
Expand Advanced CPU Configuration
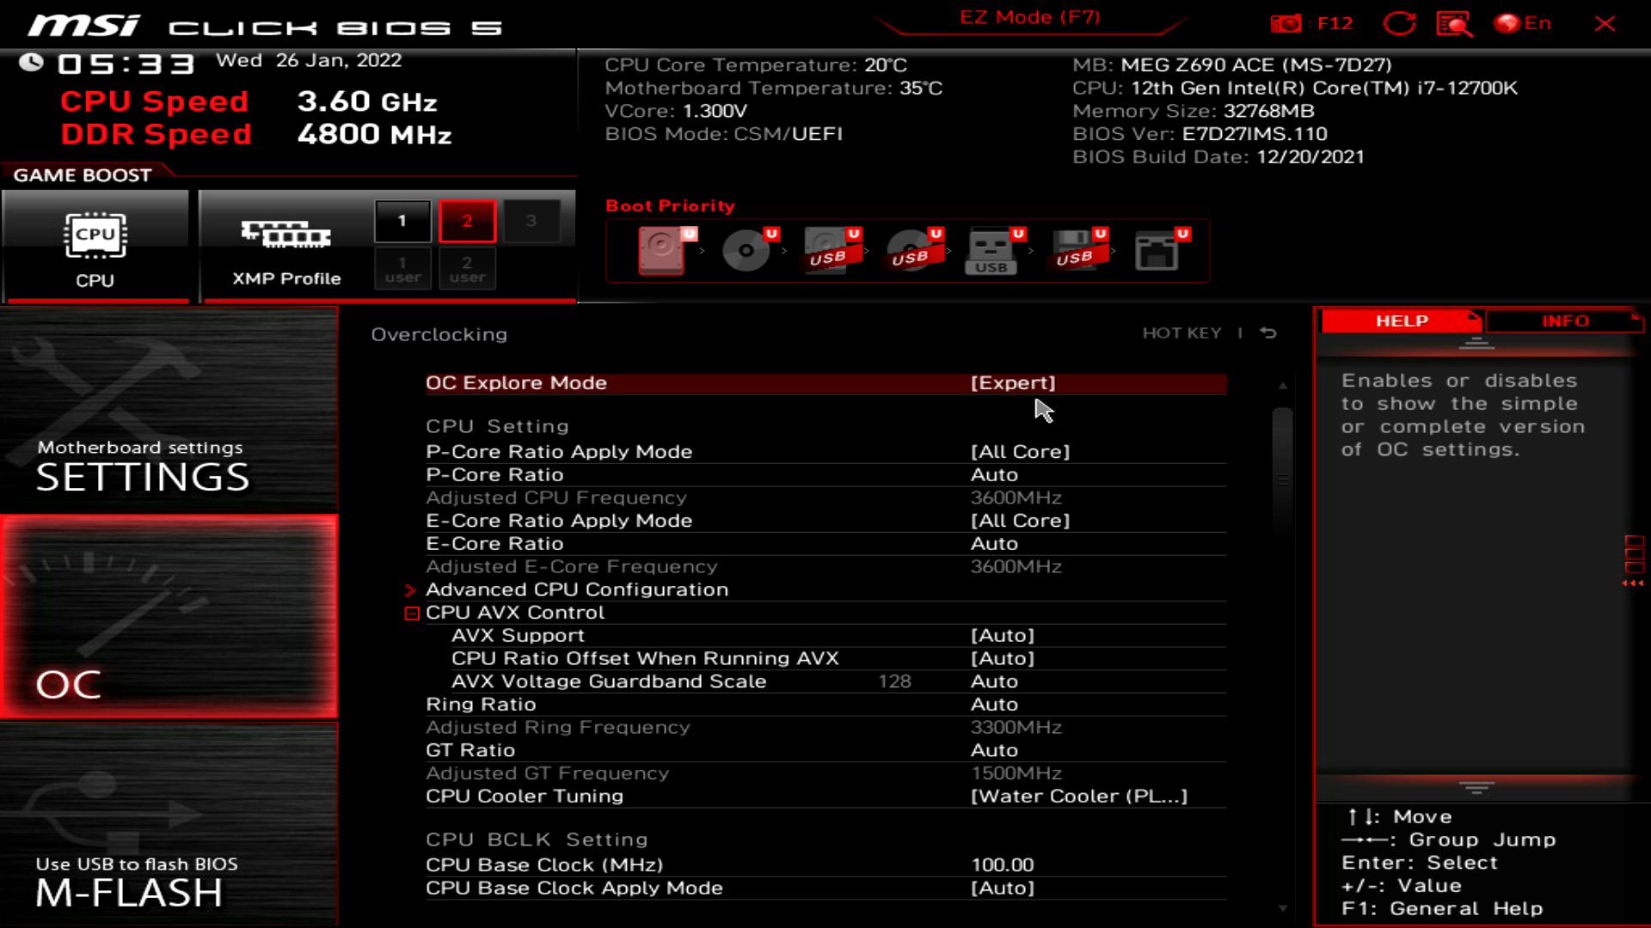pos(577,589)
